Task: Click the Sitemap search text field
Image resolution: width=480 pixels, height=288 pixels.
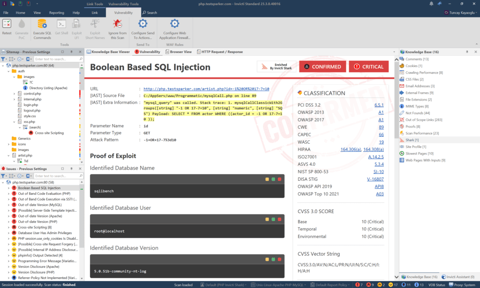Action: pyautogui.click(x=56, y=59)
